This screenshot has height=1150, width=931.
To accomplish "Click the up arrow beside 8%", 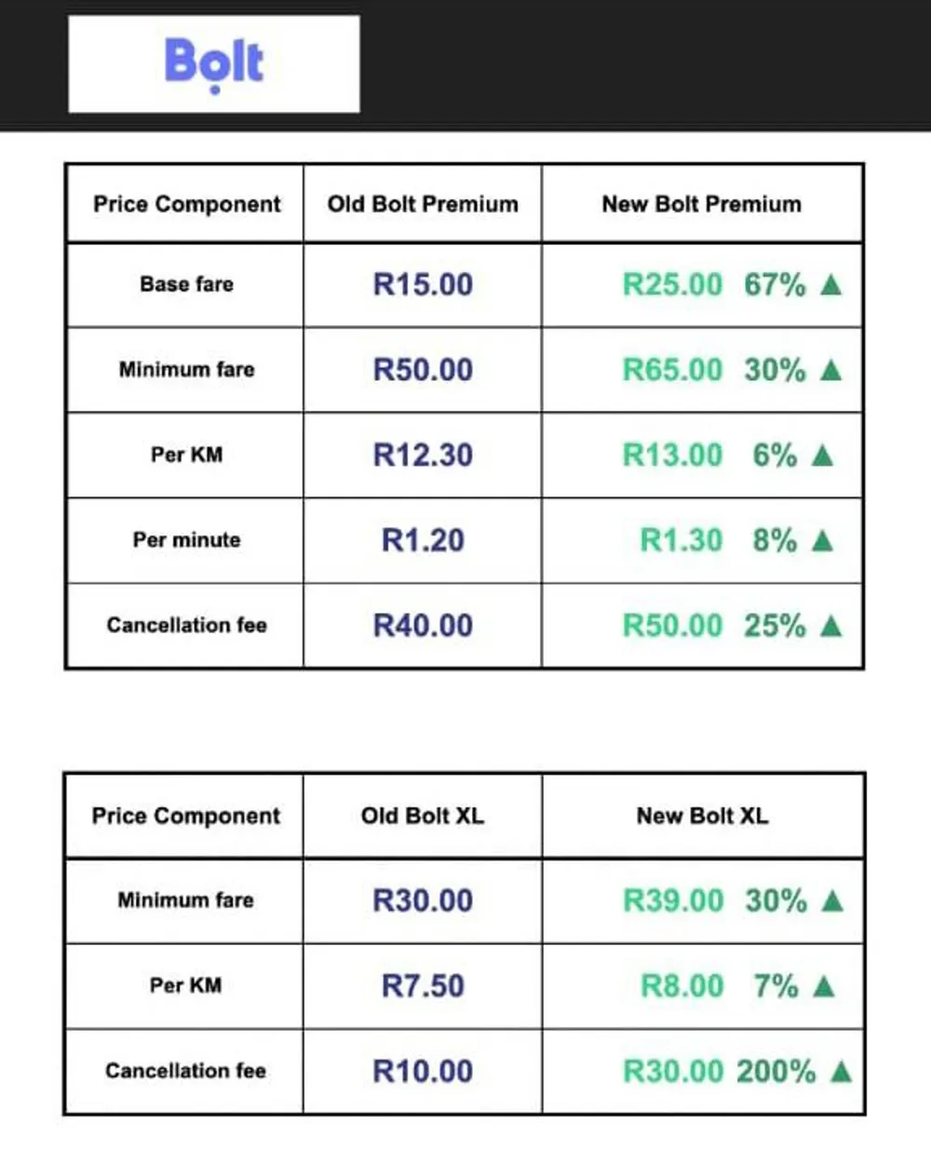I will 822,540.
